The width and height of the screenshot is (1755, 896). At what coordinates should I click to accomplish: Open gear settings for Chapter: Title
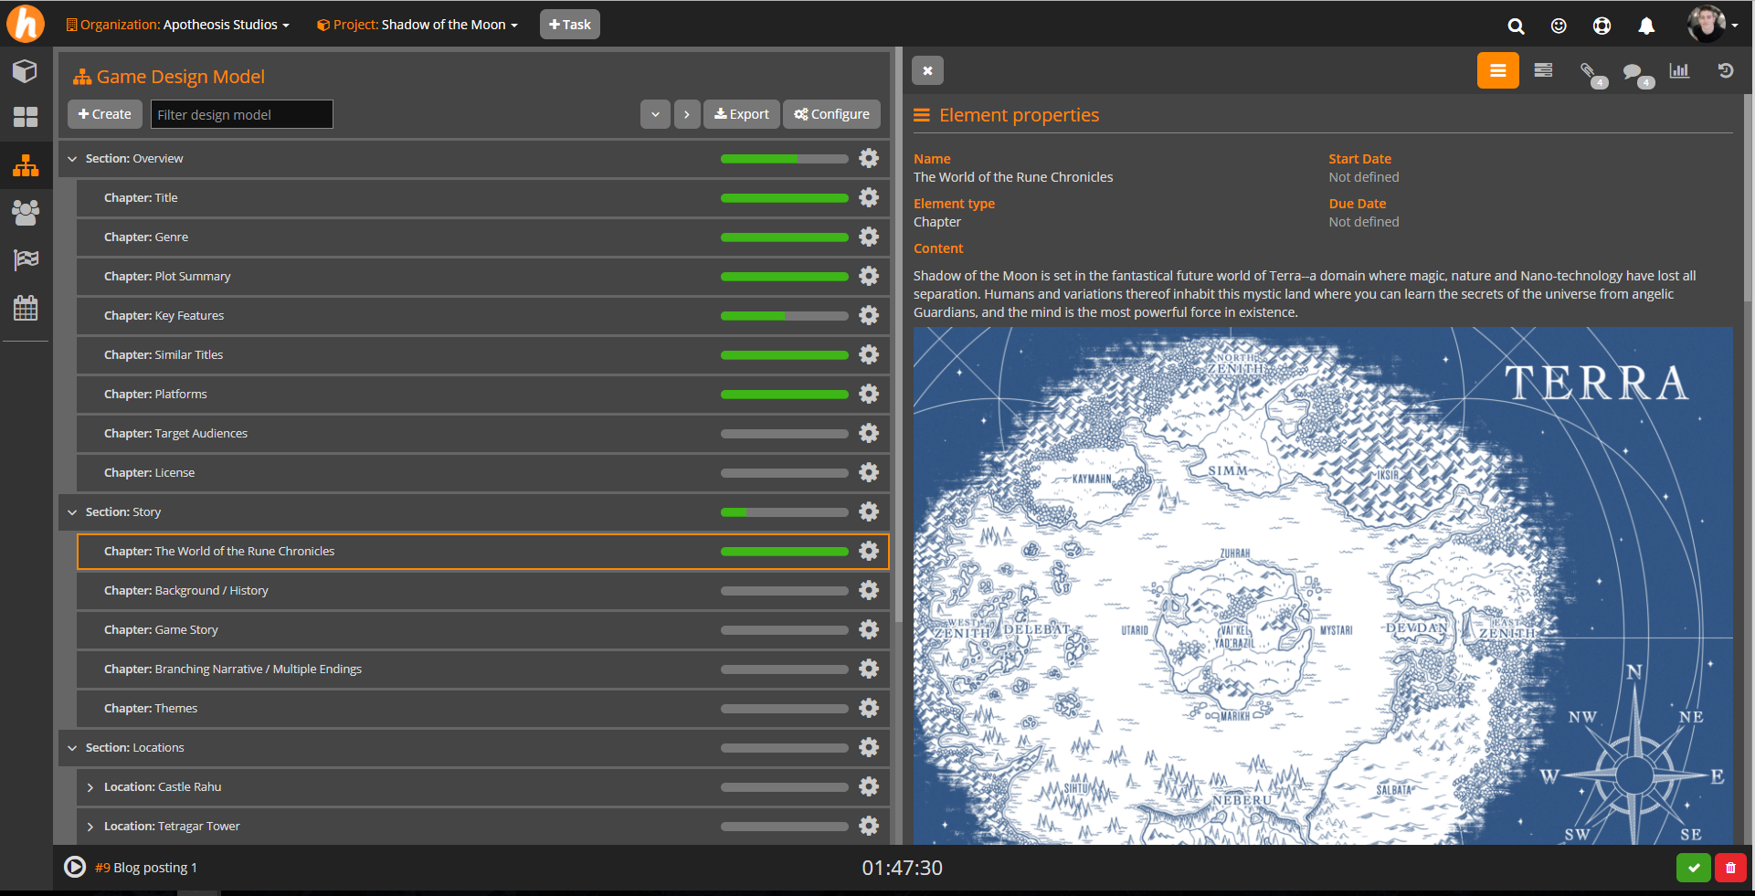tap(869, 197)
